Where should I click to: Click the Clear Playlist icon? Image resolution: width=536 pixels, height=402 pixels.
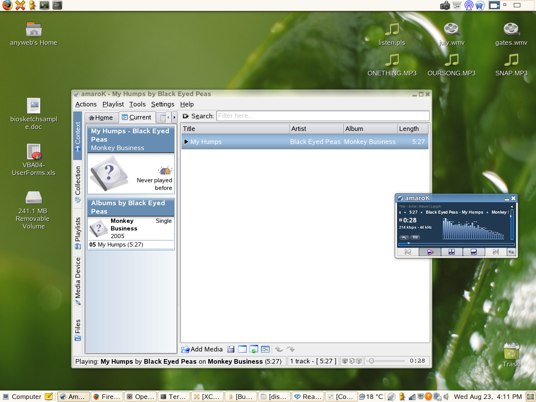coord(242,349)
